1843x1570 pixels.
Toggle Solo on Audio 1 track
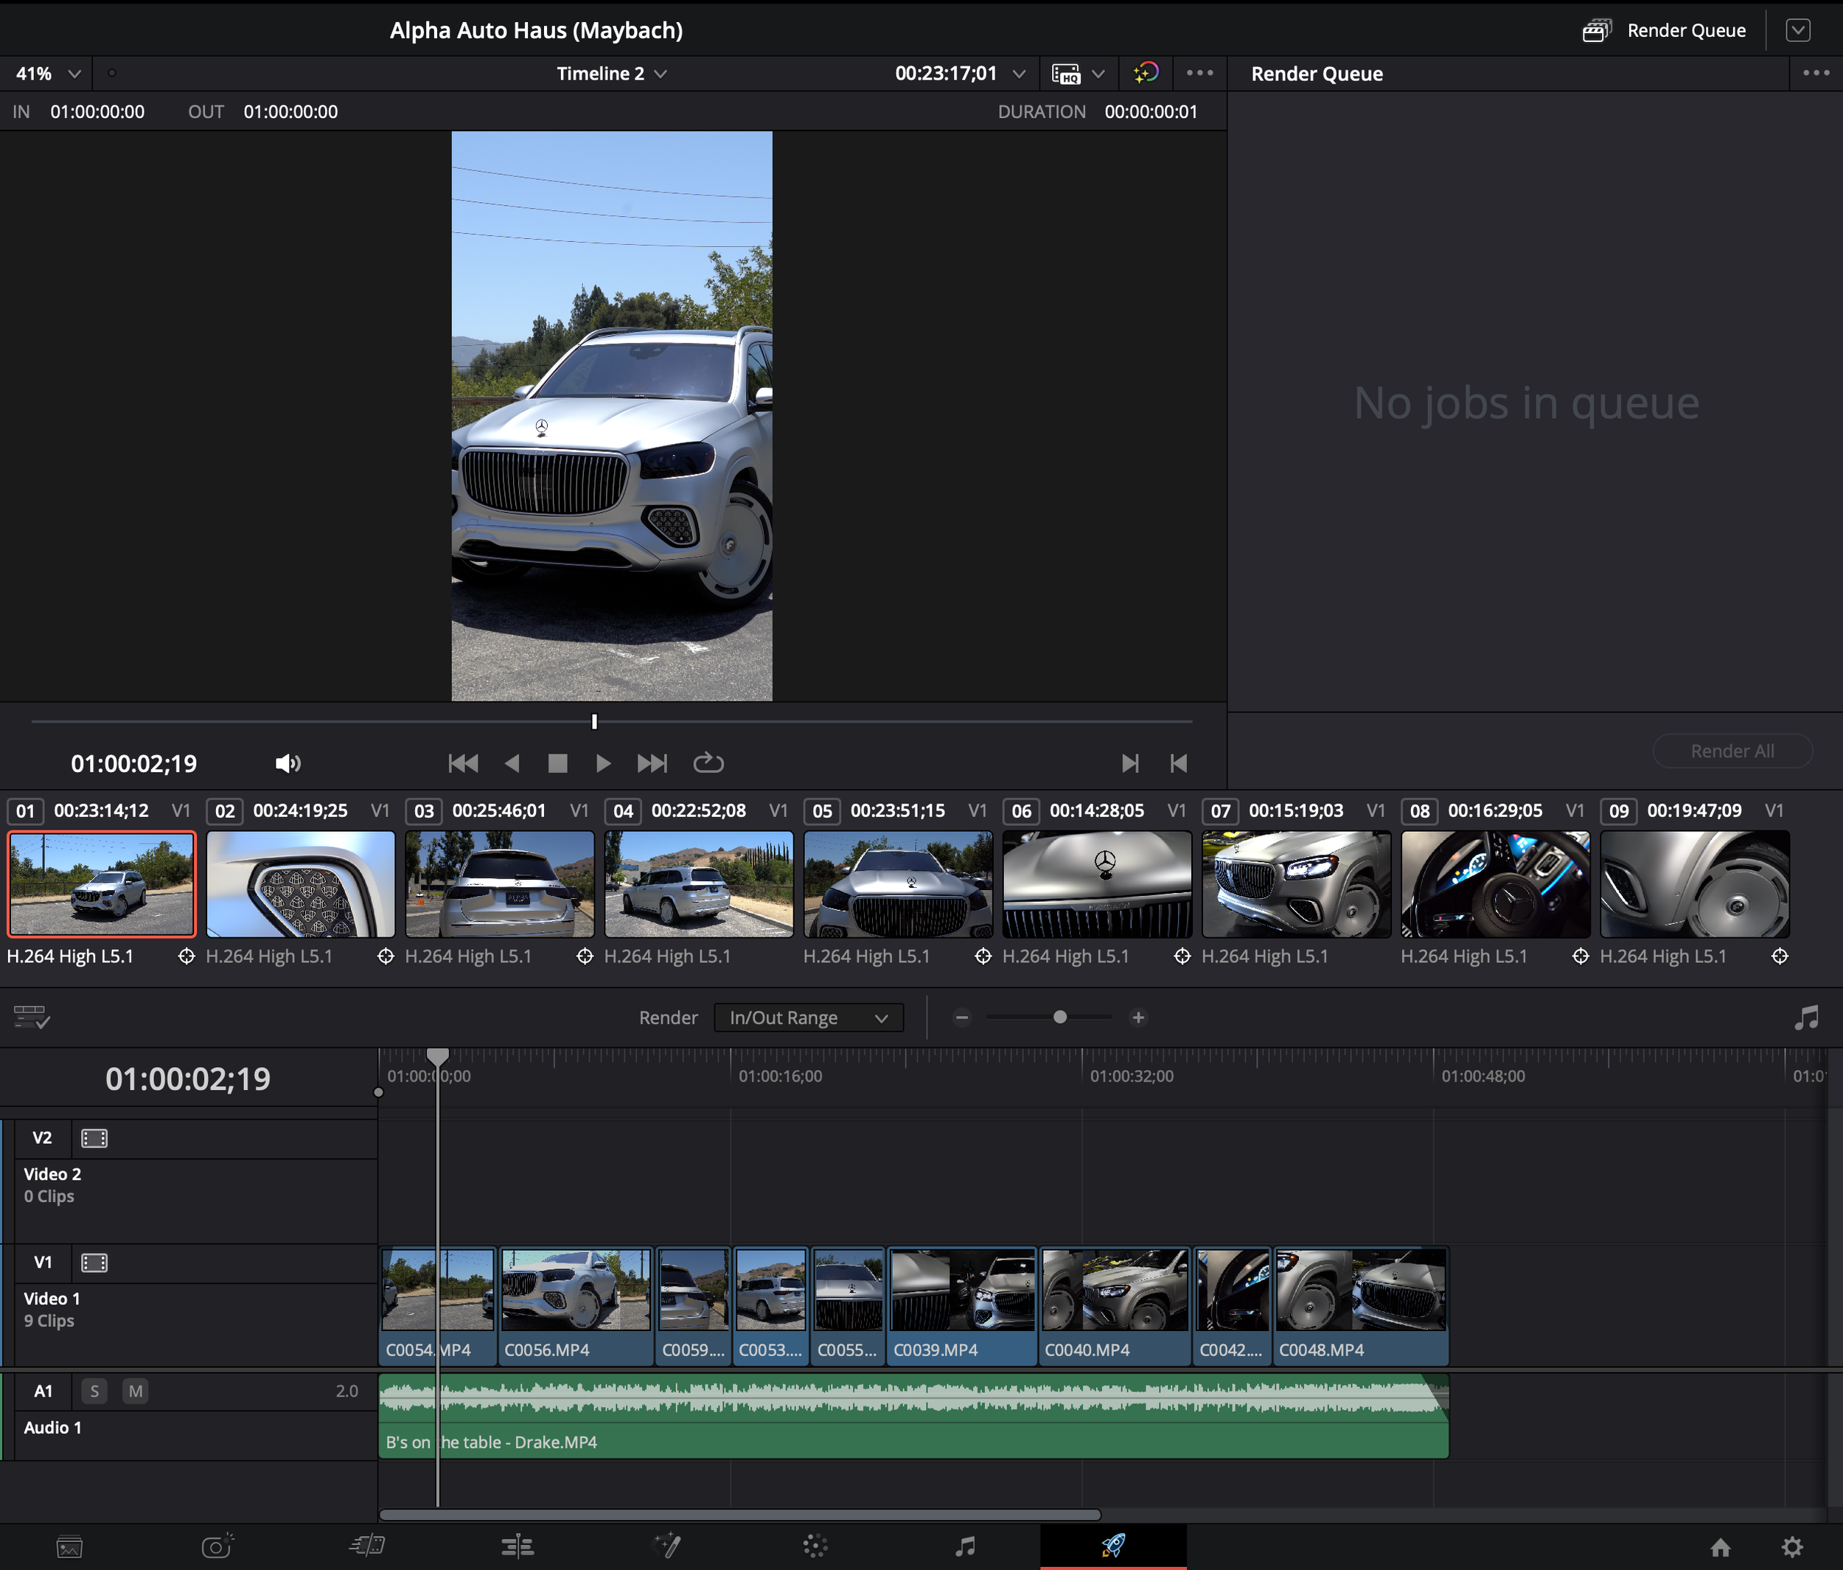pyautogui.click(x=94, y=1392)
